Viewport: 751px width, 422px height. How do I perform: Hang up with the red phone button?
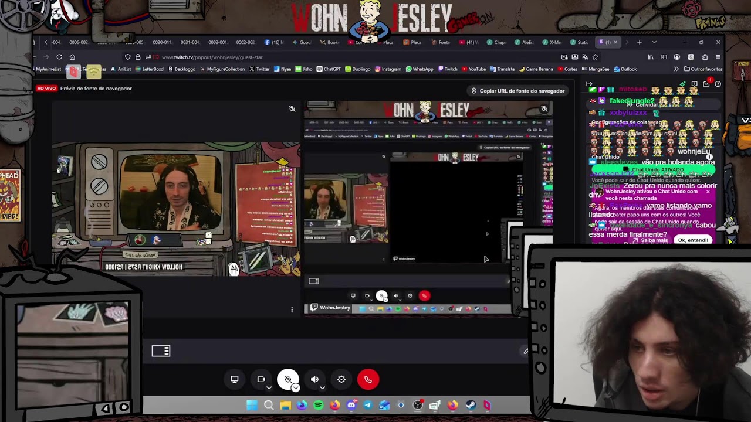368,379
